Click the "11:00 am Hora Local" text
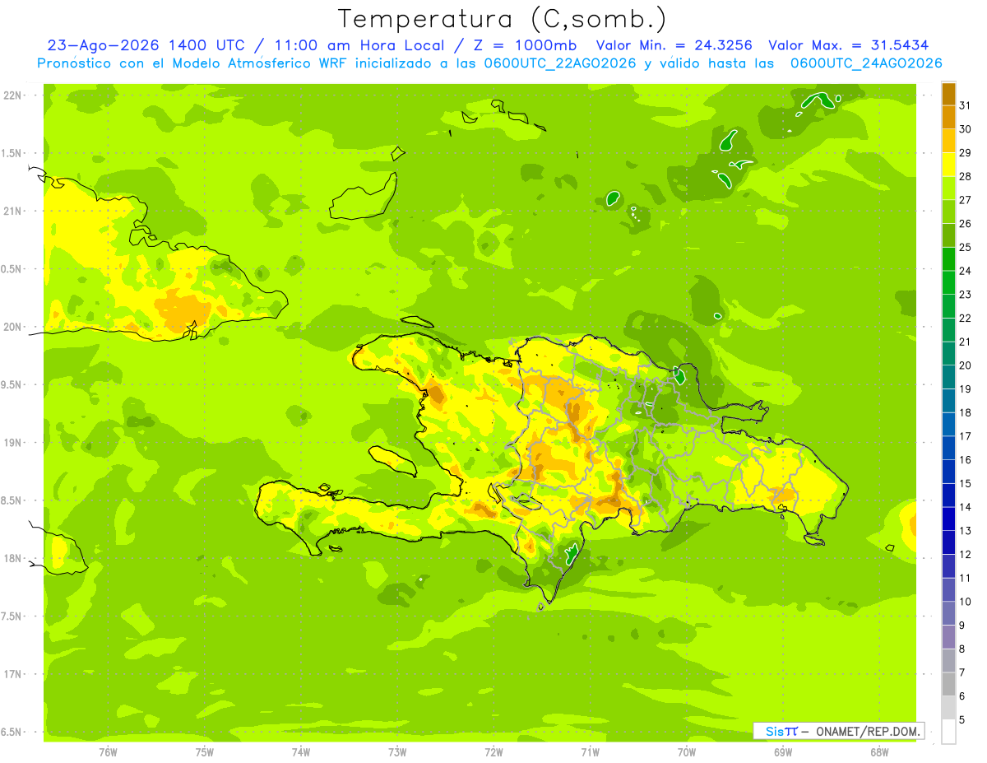 [x=360, y=45]
